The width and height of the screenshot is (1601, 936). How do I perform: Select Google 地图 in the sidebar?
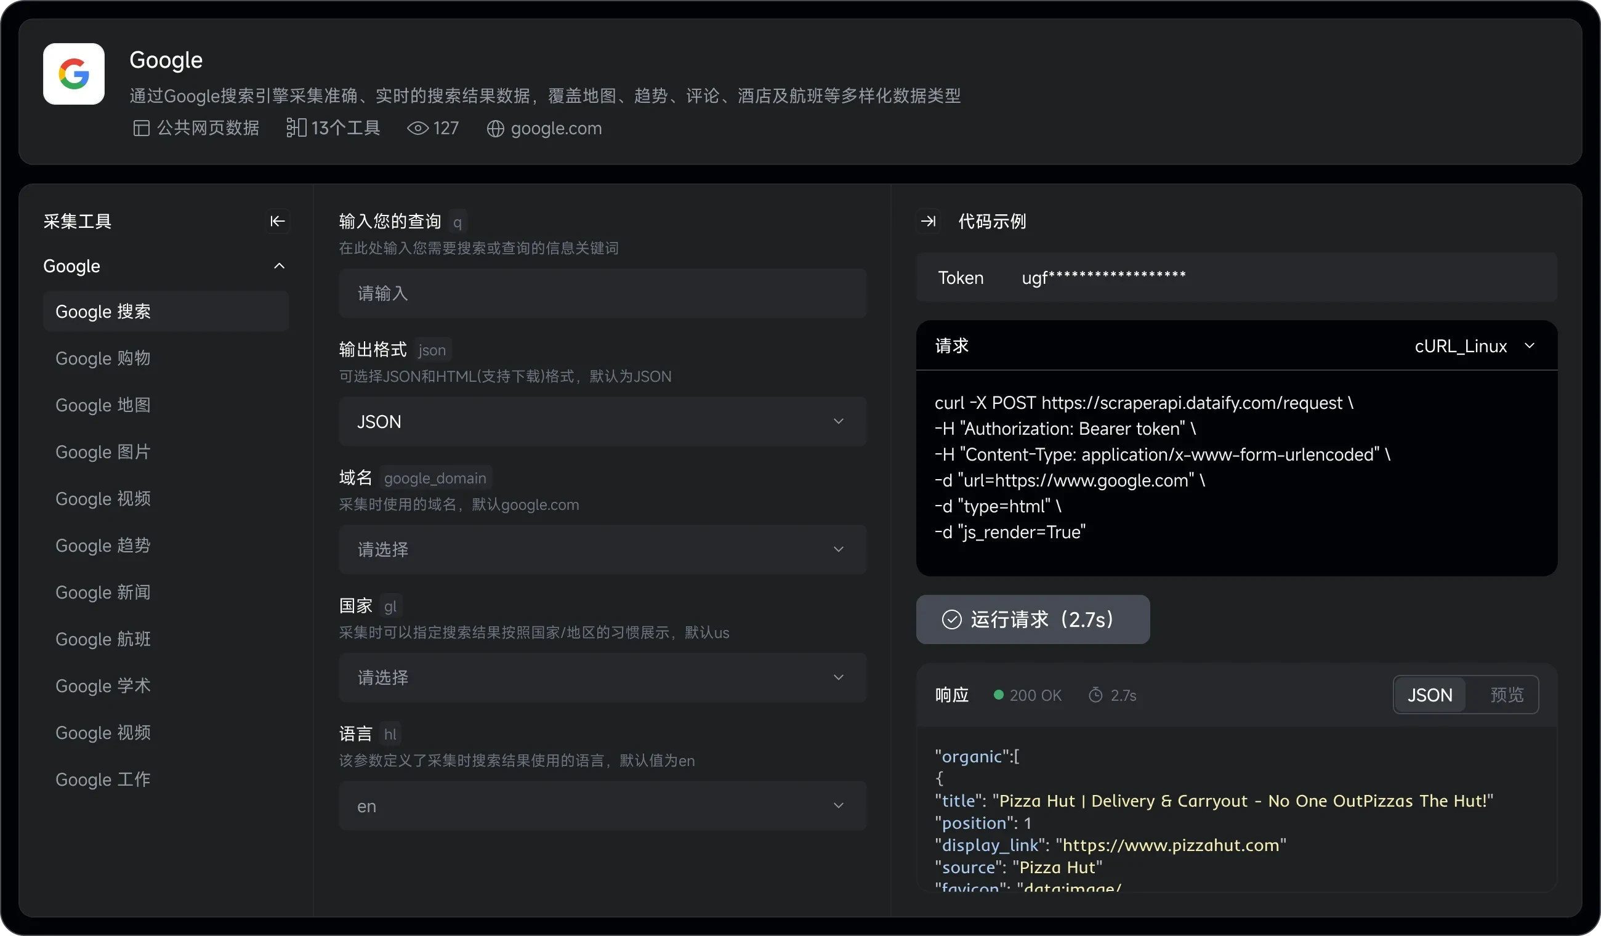102,405
